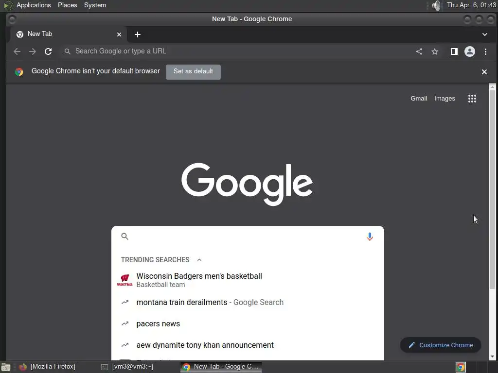The image size is (498, 373).
Task: Open the Places menu
Action: click(67, 5)
